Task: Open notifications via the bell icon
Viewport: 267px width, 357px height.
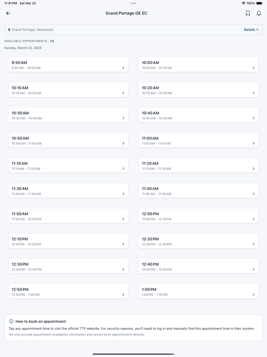Action: pyautogui.click(x=259, y=13)
